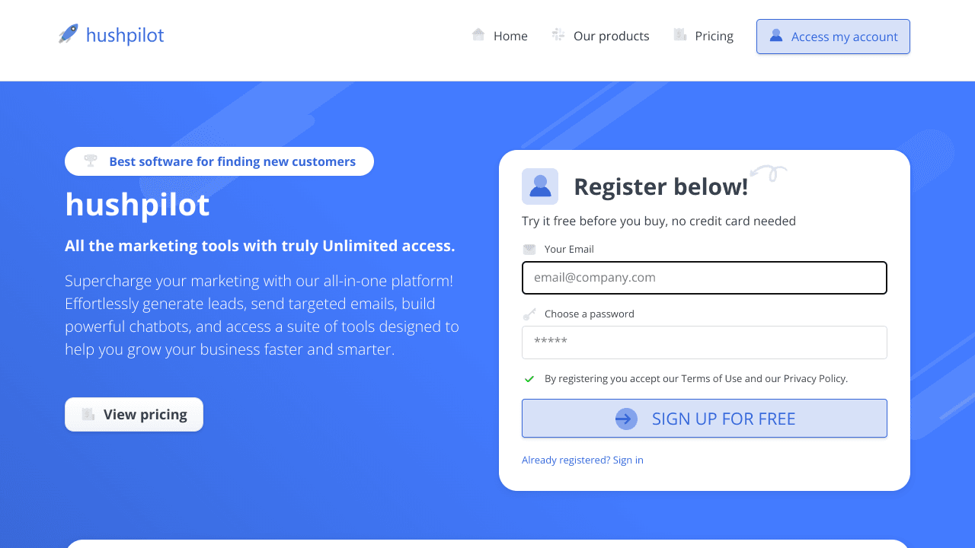The width and height of the screenshot is (975, 548).
Task: Click the hushpilot rocket logo icon
Action: click(69, 34)
